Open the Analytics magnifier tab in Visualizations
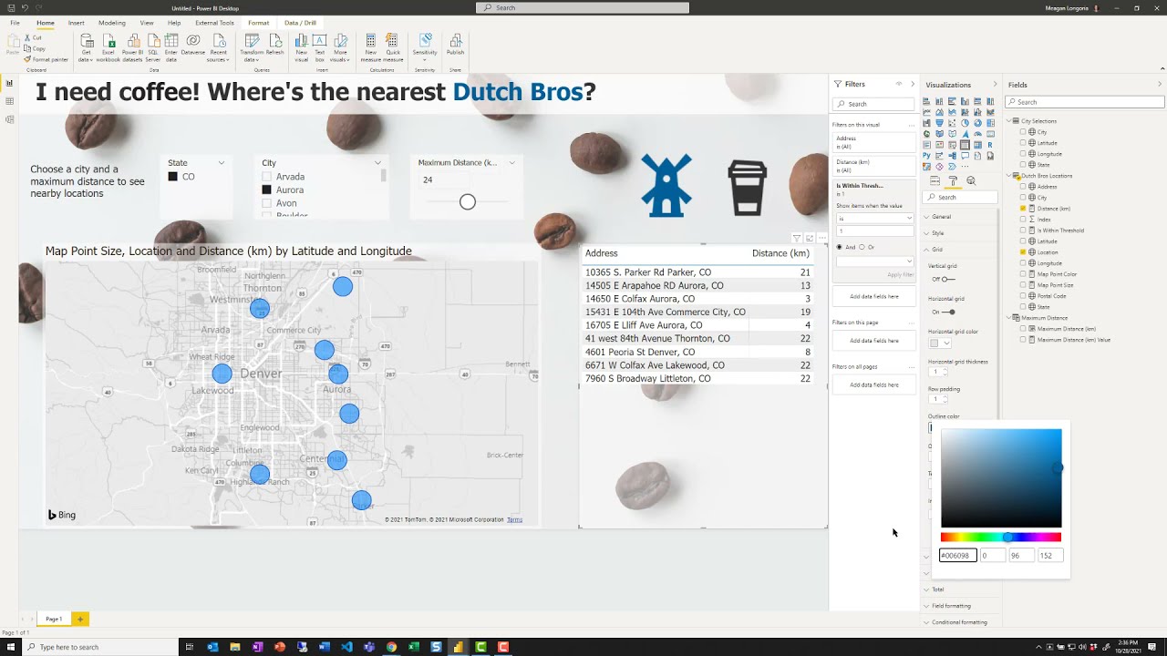 [x=971, y=181]
